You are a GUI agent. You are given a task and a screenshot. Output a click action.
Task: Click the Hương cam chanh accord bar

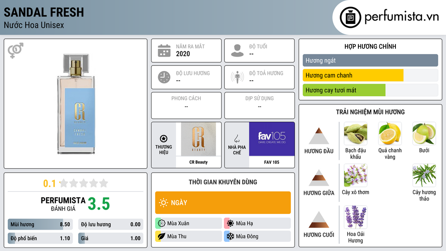pyautogui.click(x=370, y=75)
